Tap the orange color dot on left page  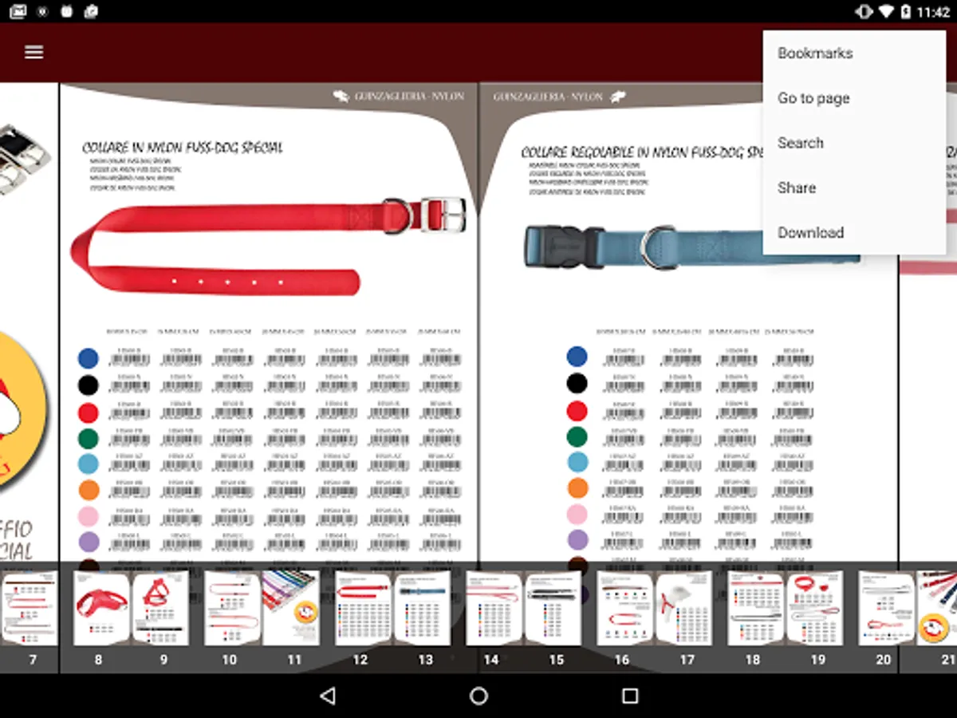[88, 490]
